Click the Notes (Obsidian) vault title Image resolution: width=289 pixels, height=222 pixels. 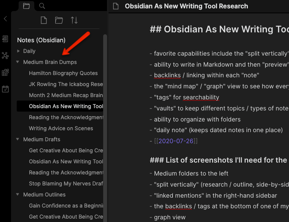pyautogui.click(x=41, y=40)
